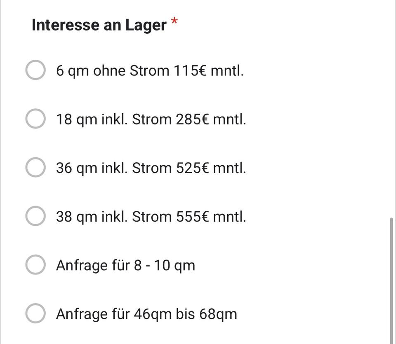Tick the Anfrage für 8 - 10 qm radio

coord(35,265)
